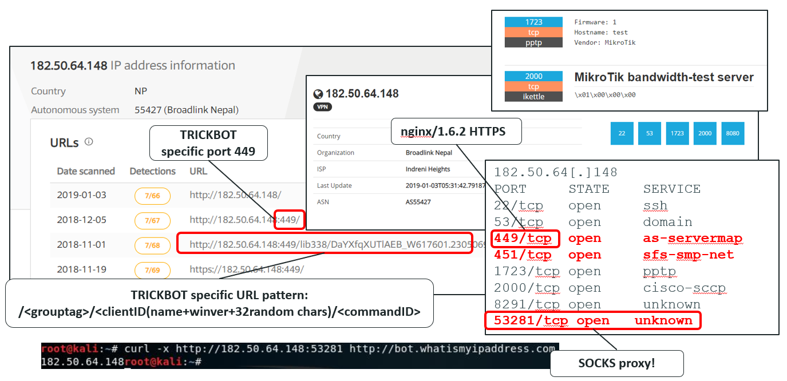Open the https://182.50.64.148:449/ URL link
Screen dimensions: 787x381
pyautogui.click(x=247, y=269)
